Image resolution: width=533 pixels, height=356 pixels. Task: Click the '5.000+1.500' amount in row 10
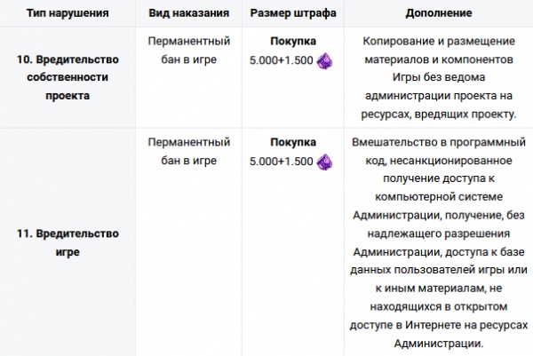[281, 61]
